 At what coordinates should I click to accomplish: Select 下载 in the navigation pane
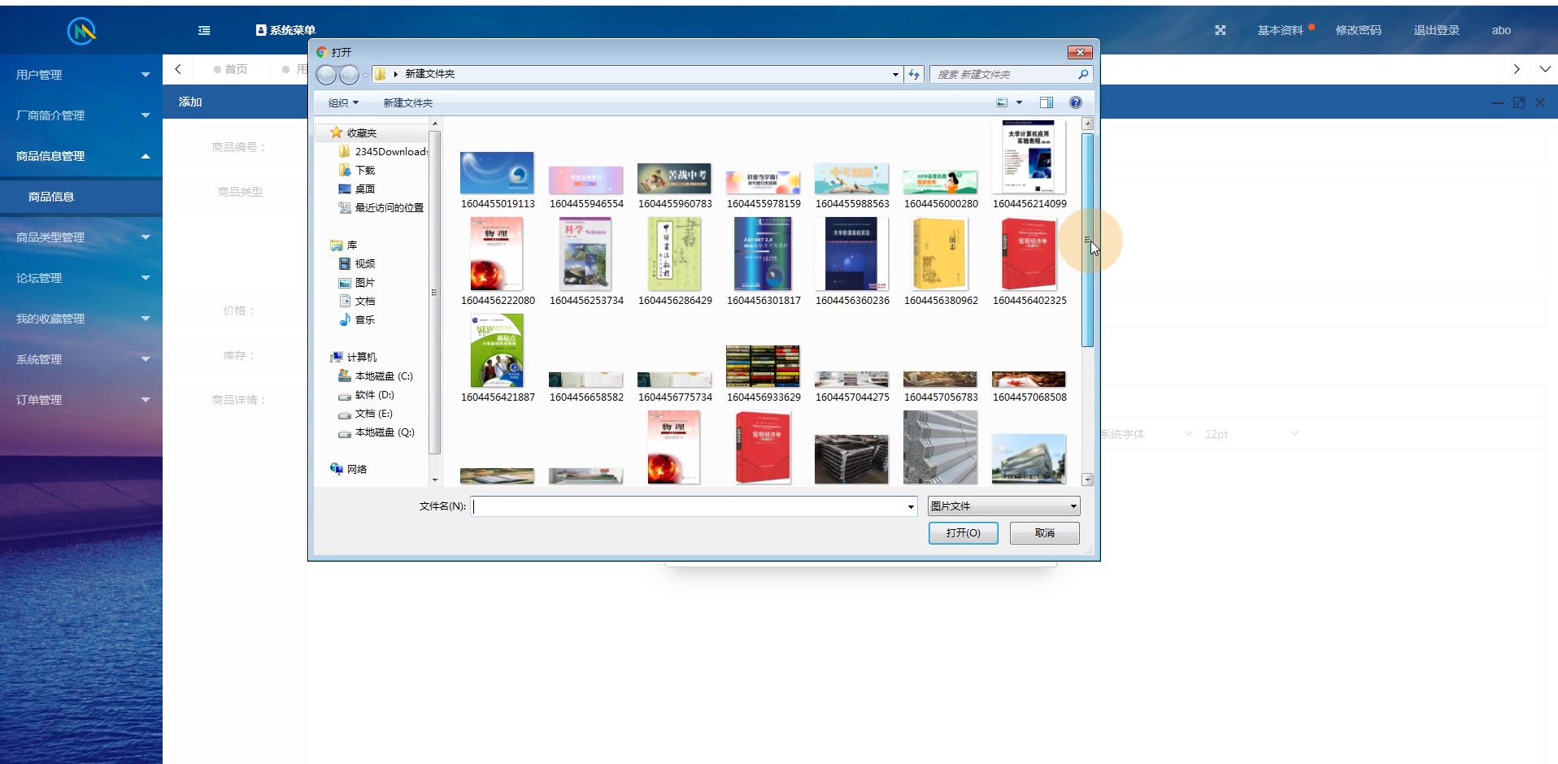coord(357,170)
